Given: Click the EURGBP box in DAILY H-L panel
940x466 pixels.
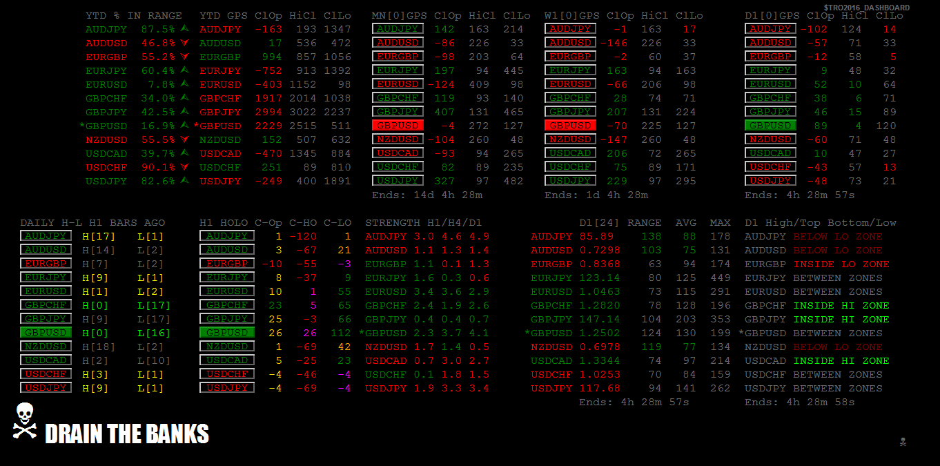Looking at the screenshot, I should [46, 264].
